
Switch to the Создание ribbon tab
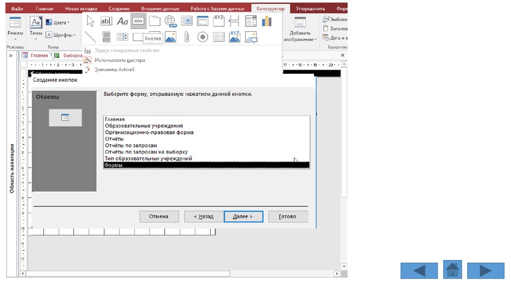coord(119,9)
